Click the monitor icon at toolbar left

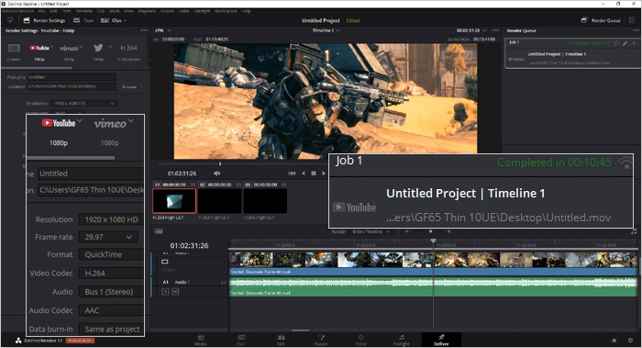pyautogui.click(x=10, y=20)
